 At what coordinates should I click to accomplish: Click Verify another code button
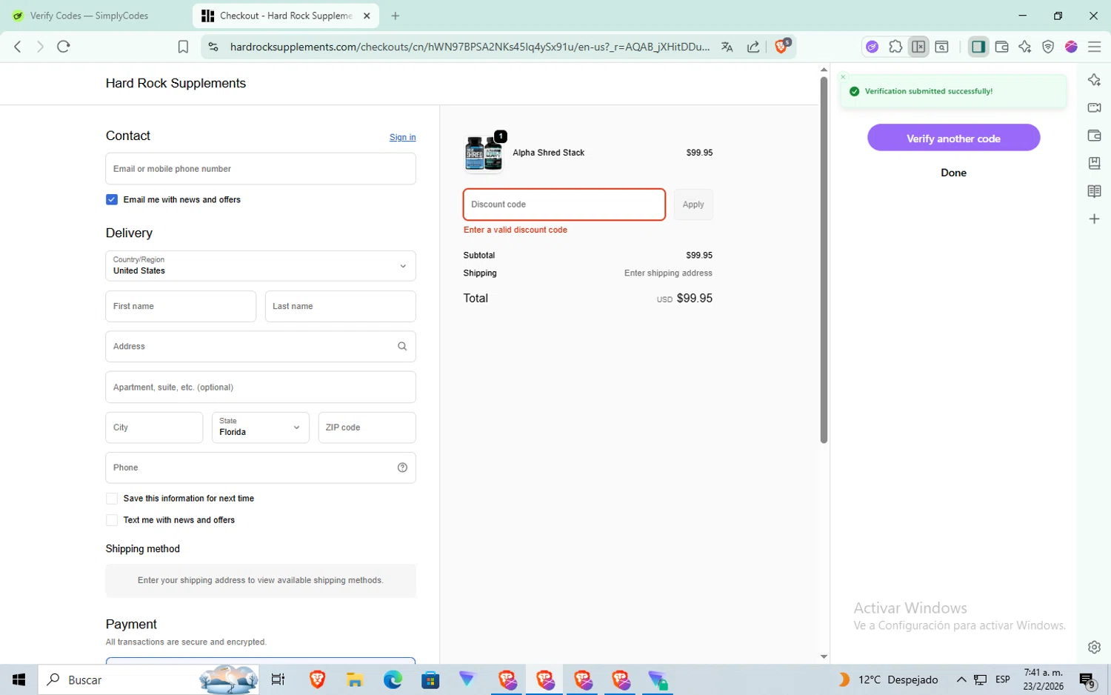coord(953,138)
